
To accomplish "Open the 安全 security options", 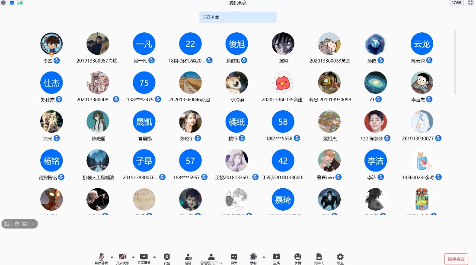I will [x=167, y=257].
